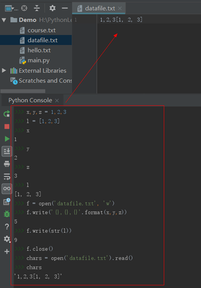The image size is (201, 288).
Task: Select the Demo project root folder
Action: coord(28,20)
